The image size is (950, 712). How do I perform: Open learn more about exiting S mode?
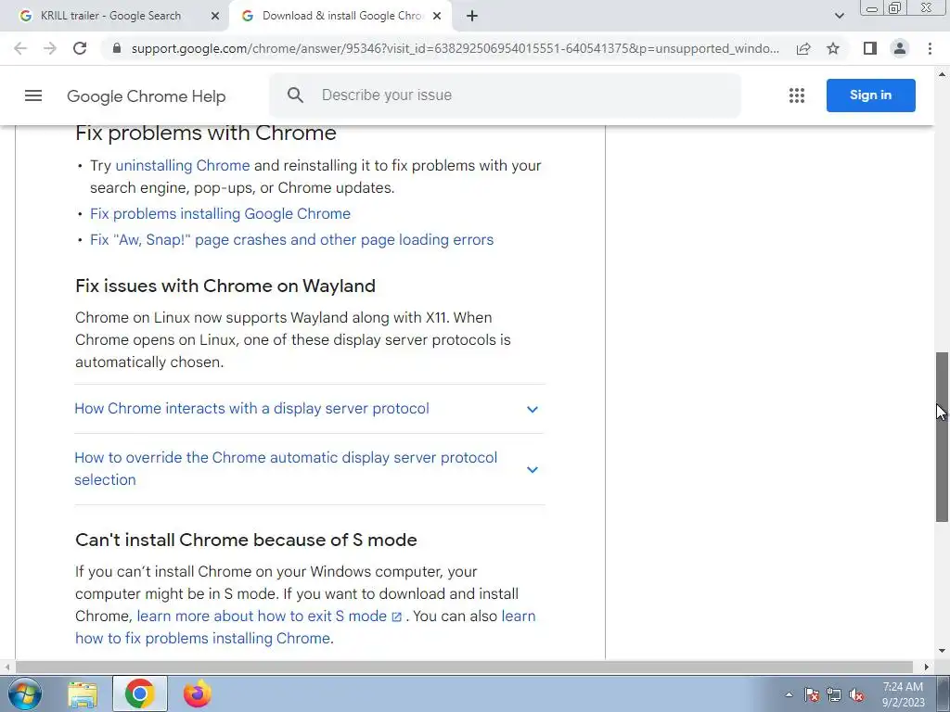click(269, 617)
